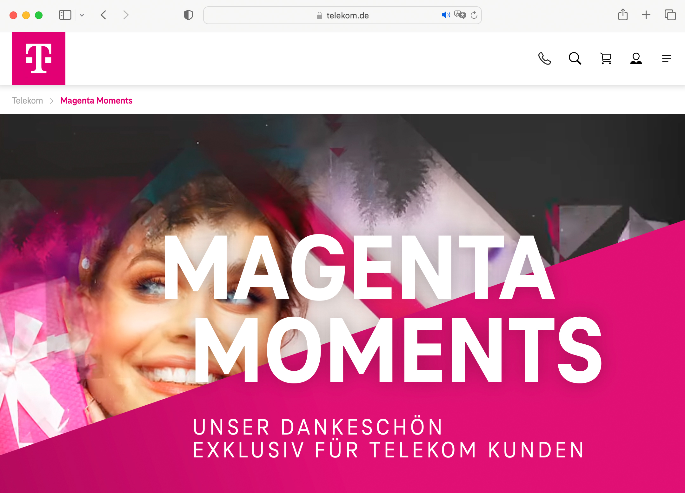
Task: Toggle the Safari sidebar
Action: click(65, 15)
